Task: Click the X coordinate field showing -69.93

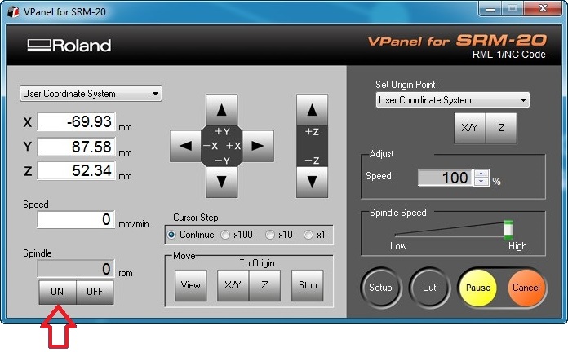Action: click(77, 121)
